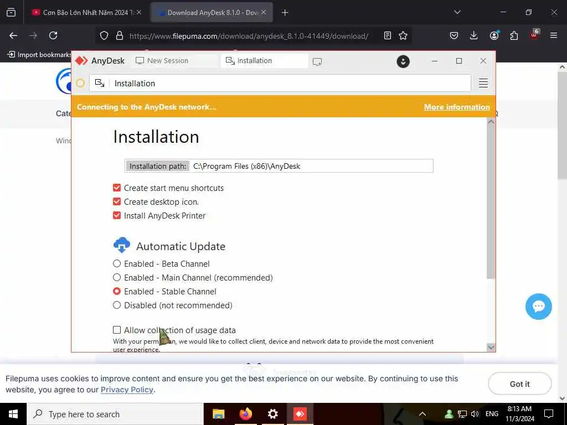Click the uBlock extension icon with badge
This screenshot has width=567, height=425.
coord(534,35)
